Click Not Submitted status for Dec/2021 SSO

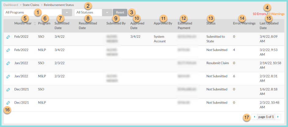(x=217, y=90)
